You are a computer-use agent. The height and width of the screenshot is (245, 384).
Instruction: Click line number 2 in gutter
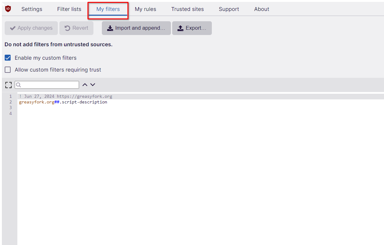coord(11,102)
